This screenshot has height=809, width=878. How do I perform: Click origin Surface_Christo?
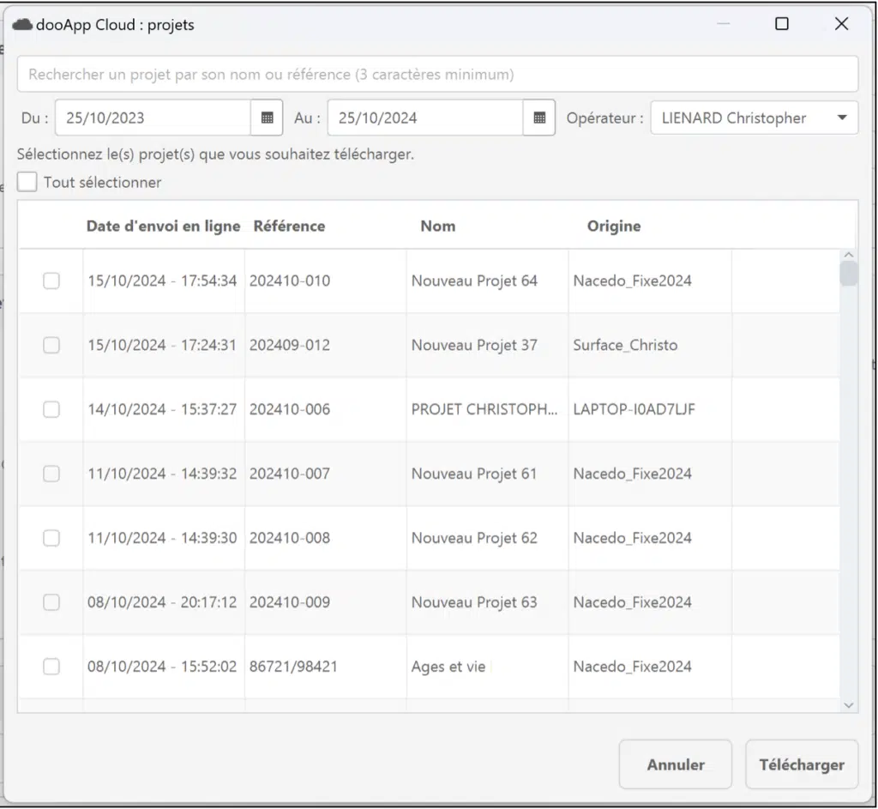pos(625,345)
